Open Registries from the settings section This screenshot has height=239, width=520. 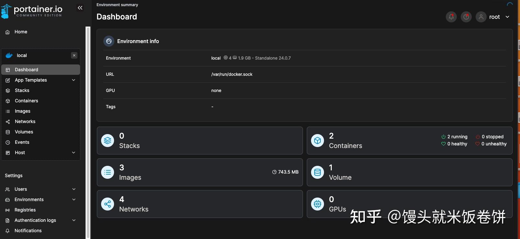pyautogui.click(x=25, y=210)
